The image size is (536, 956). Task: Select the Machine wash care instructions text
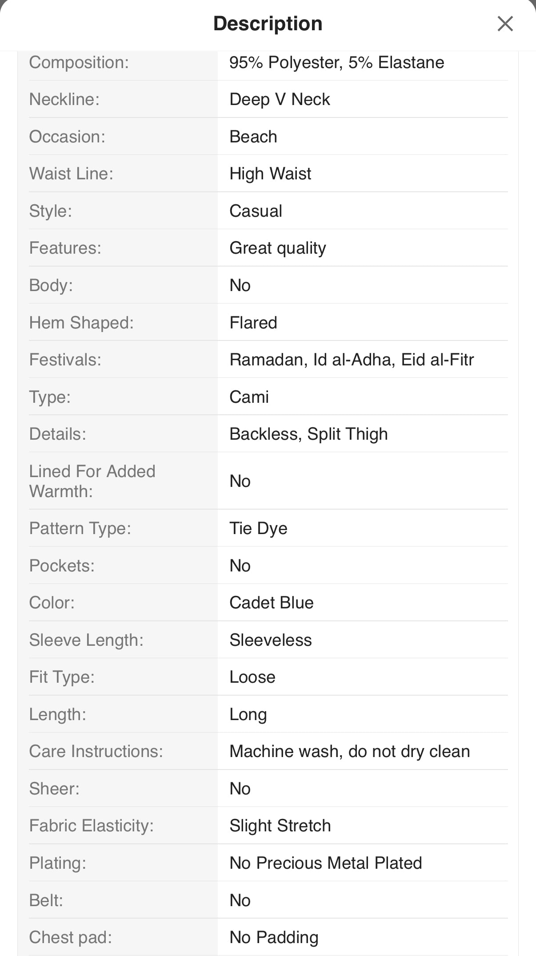coord(349,751)
